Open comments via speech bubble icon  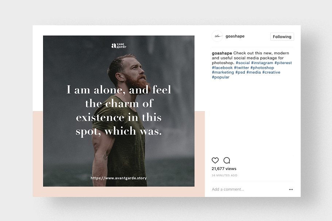[x=227, y=160]
